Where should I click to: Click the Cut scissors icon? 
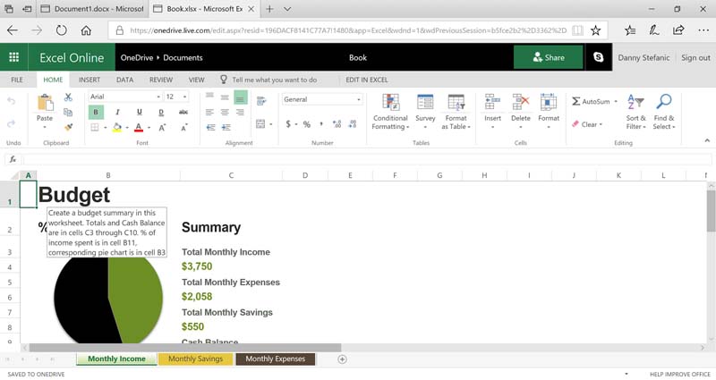point(69,97)
